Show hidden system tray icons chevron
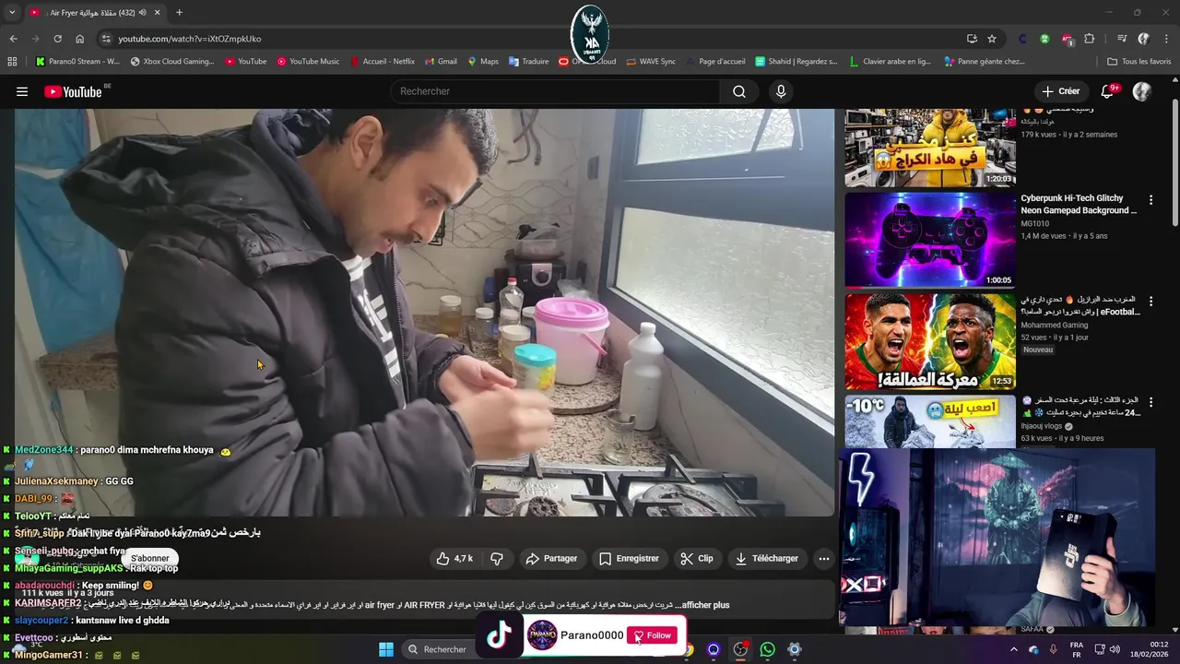 point(1014,649)
